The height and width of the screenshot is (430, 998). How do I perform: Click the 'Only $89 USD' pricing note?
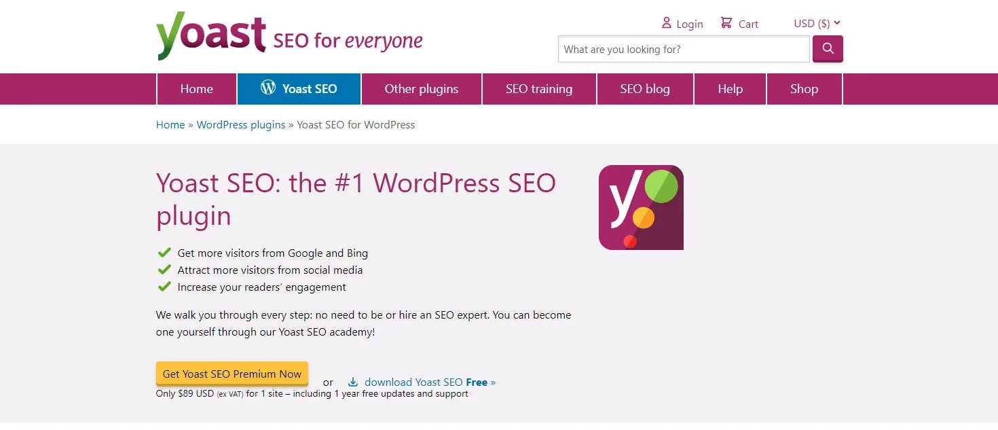click(312, 393)
